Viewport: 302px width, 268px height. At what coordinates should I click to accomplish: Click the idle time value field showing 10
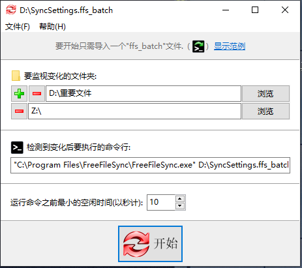(161, 202)
